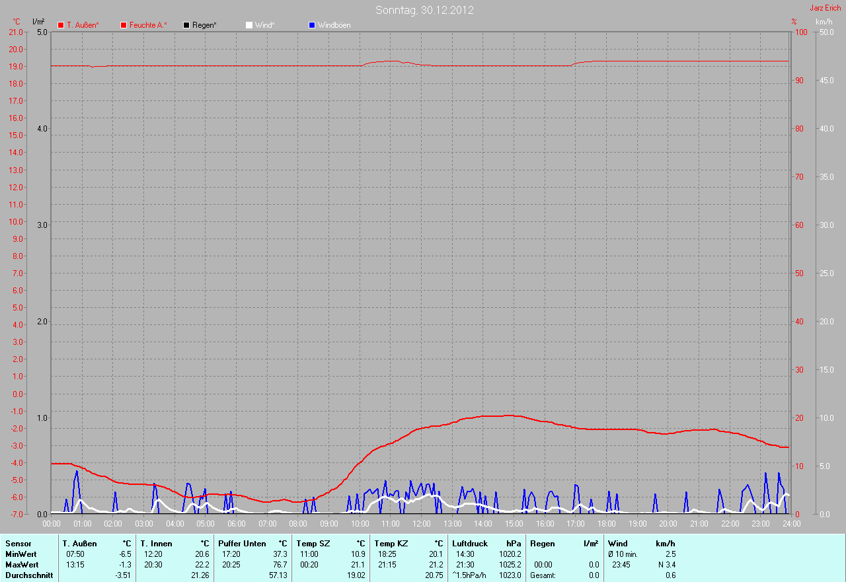Screen dimensions: 846x582
Task: Select the 12:00 tick on time axis
Action: [422, 524]
